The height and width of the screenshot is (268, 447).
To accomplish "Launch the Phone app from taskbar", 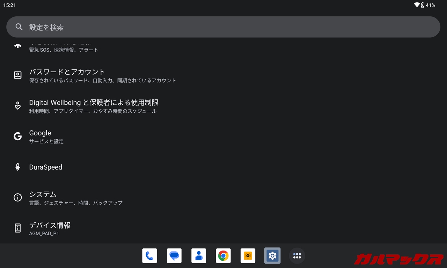I will (149, 256).
